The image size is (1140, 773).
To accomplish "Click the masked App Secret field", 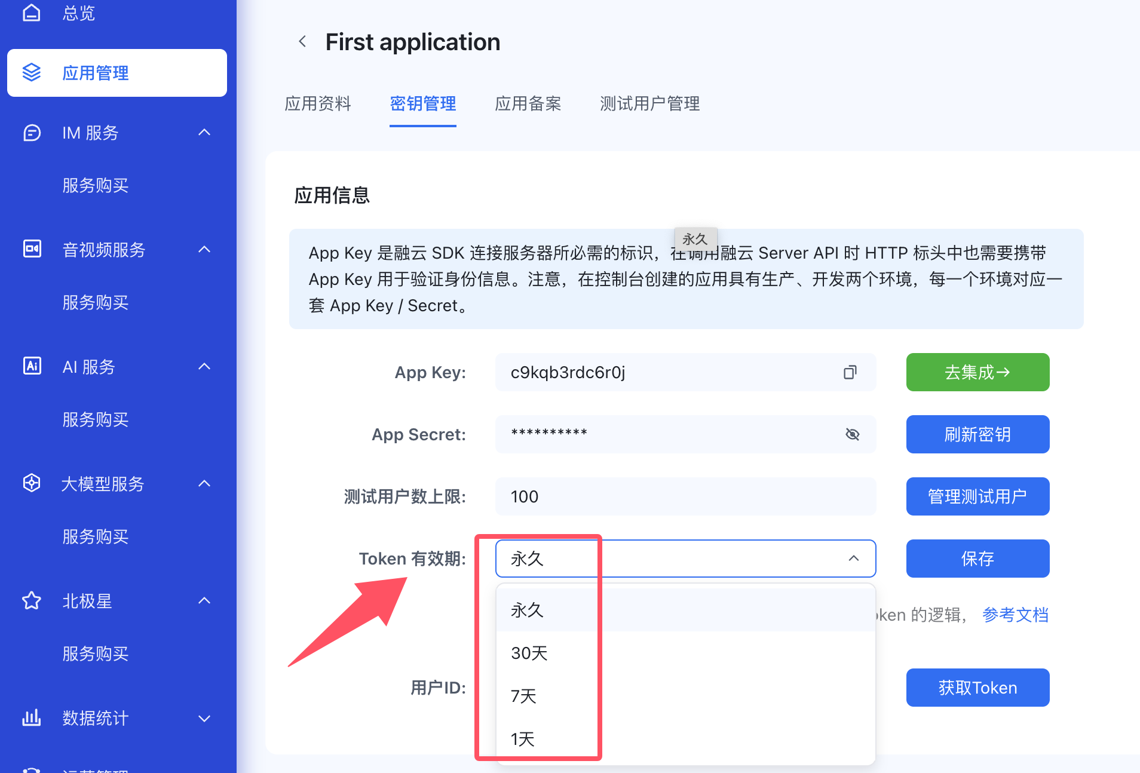I will pyautogui.click(x=686, y=434).
